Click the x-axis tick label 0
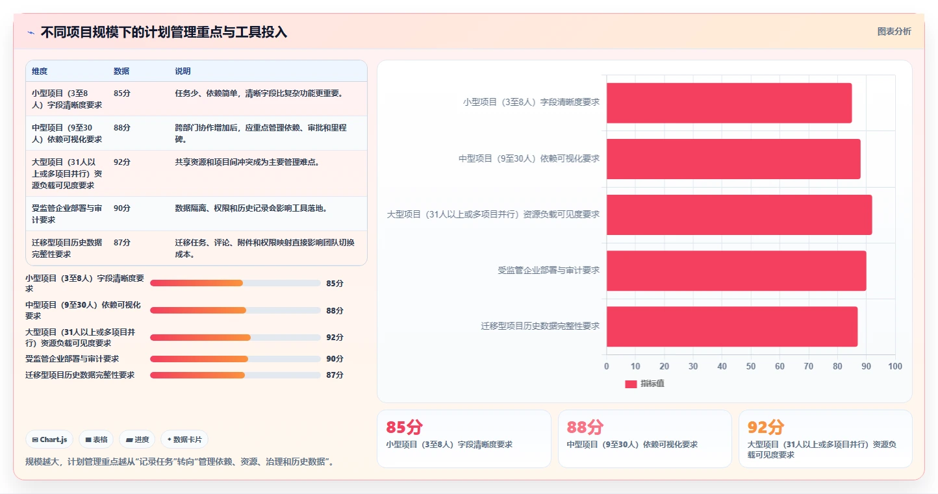 [x=607, y=366]
